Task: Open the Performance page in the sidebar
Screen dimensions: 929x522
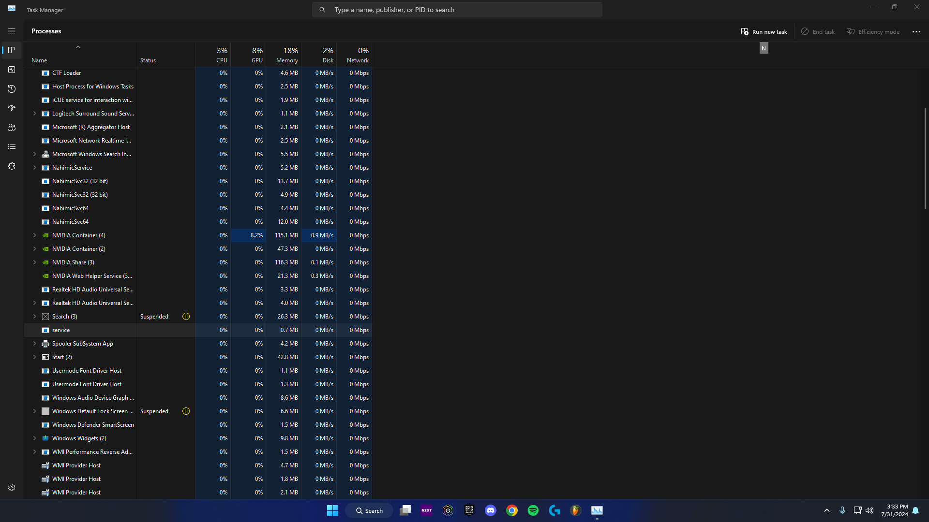Action: coord(12,70)
